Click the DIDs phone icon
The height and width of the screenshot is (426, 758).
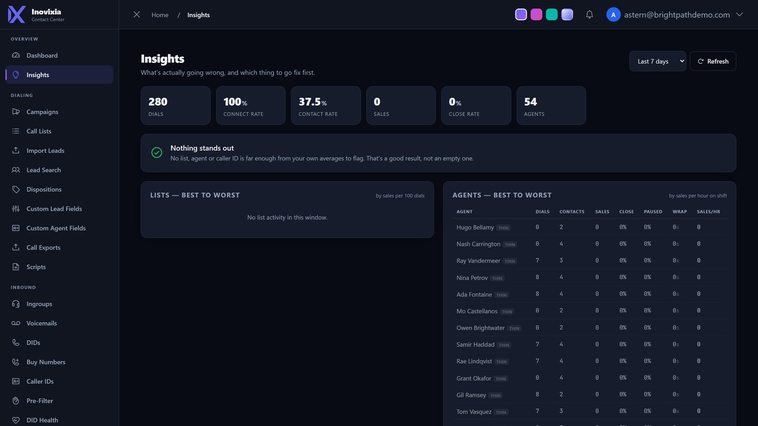click(16, 343)
